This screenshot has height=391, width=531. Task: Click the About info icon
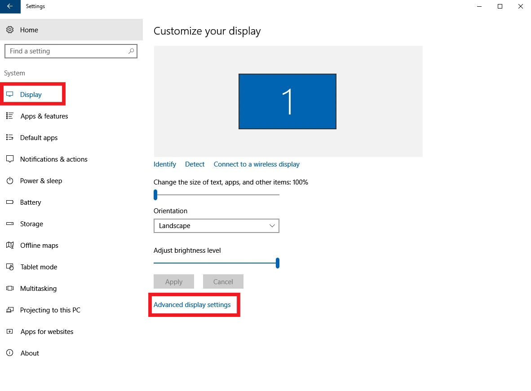10,353
